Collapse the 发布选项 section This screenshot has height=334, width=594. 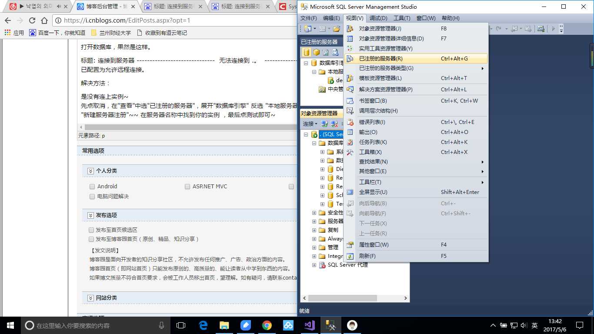pyautogui.click(x=90, y=215)
